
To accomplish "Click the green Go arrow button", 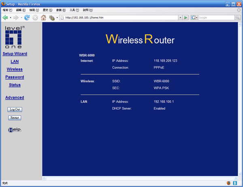I will 185,17.
